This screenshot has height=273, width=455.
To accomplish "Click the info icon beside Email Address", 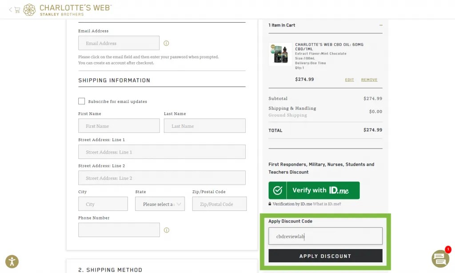I will 166,43.
